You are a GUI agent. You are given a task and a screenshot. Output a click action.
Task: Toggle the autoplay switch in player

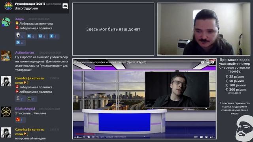point(196,137)
